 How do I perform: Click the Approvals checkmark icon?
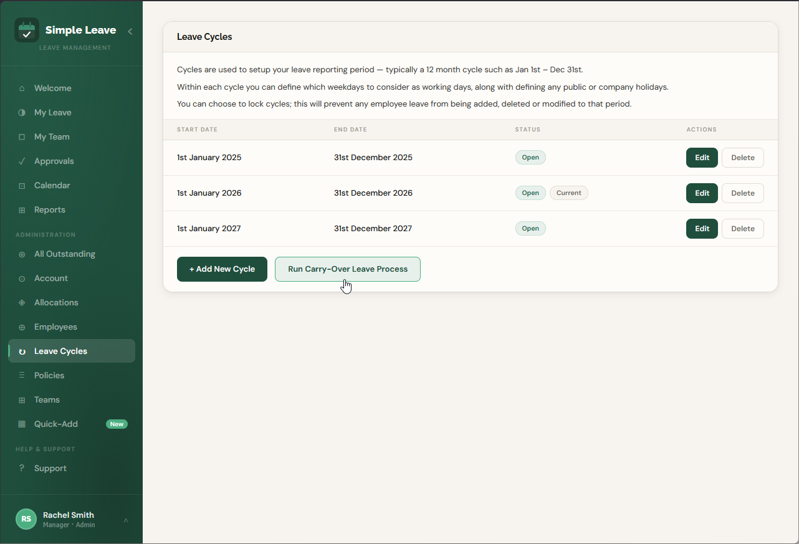click(22, 161)
